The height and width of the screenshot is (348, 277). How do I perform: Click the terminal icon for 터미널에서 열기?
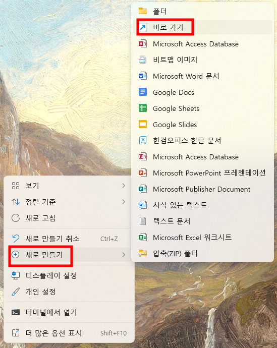pos(16,312)
